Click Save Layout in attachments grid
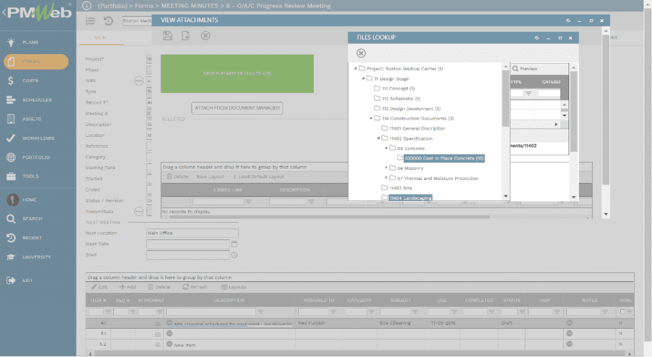652x357 pixels. [210, 177]
